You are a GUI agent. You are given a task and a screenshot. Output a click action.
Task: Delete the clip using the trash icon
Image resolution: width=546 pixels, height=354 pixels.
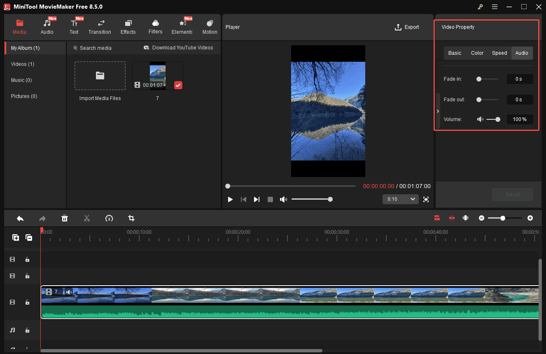tap(65, 218)
